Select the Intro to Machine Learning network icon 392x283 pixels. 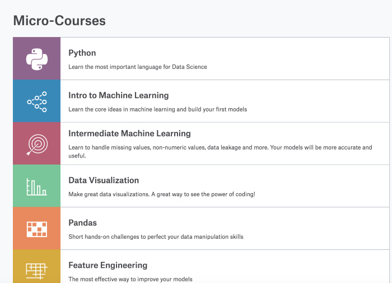(x=36, y=101)
